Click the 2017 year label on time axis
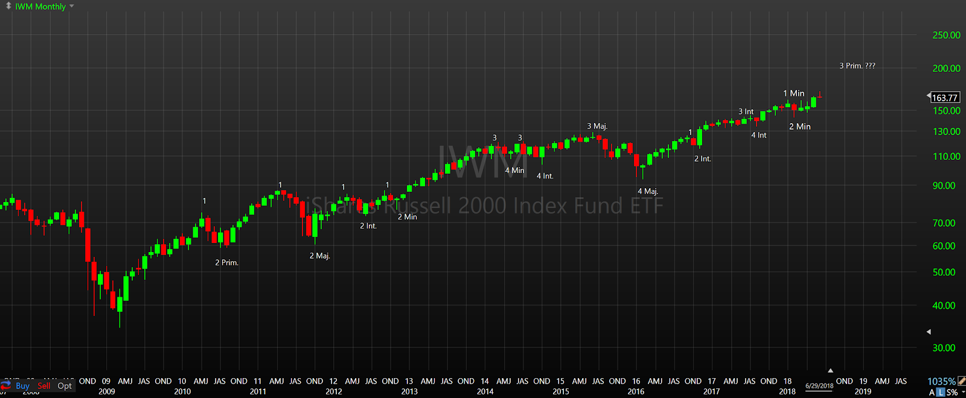The width and height of the screenshot is (966, 398). pyautogui.click(x=712, y=392)
